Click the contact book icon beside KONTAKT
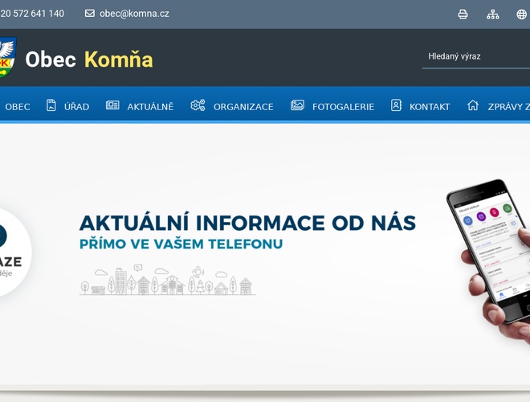The height and width of the screenshot is (402, 530). tap(396, 105)
